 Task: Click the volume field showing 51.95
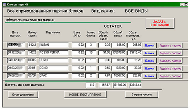104,53
